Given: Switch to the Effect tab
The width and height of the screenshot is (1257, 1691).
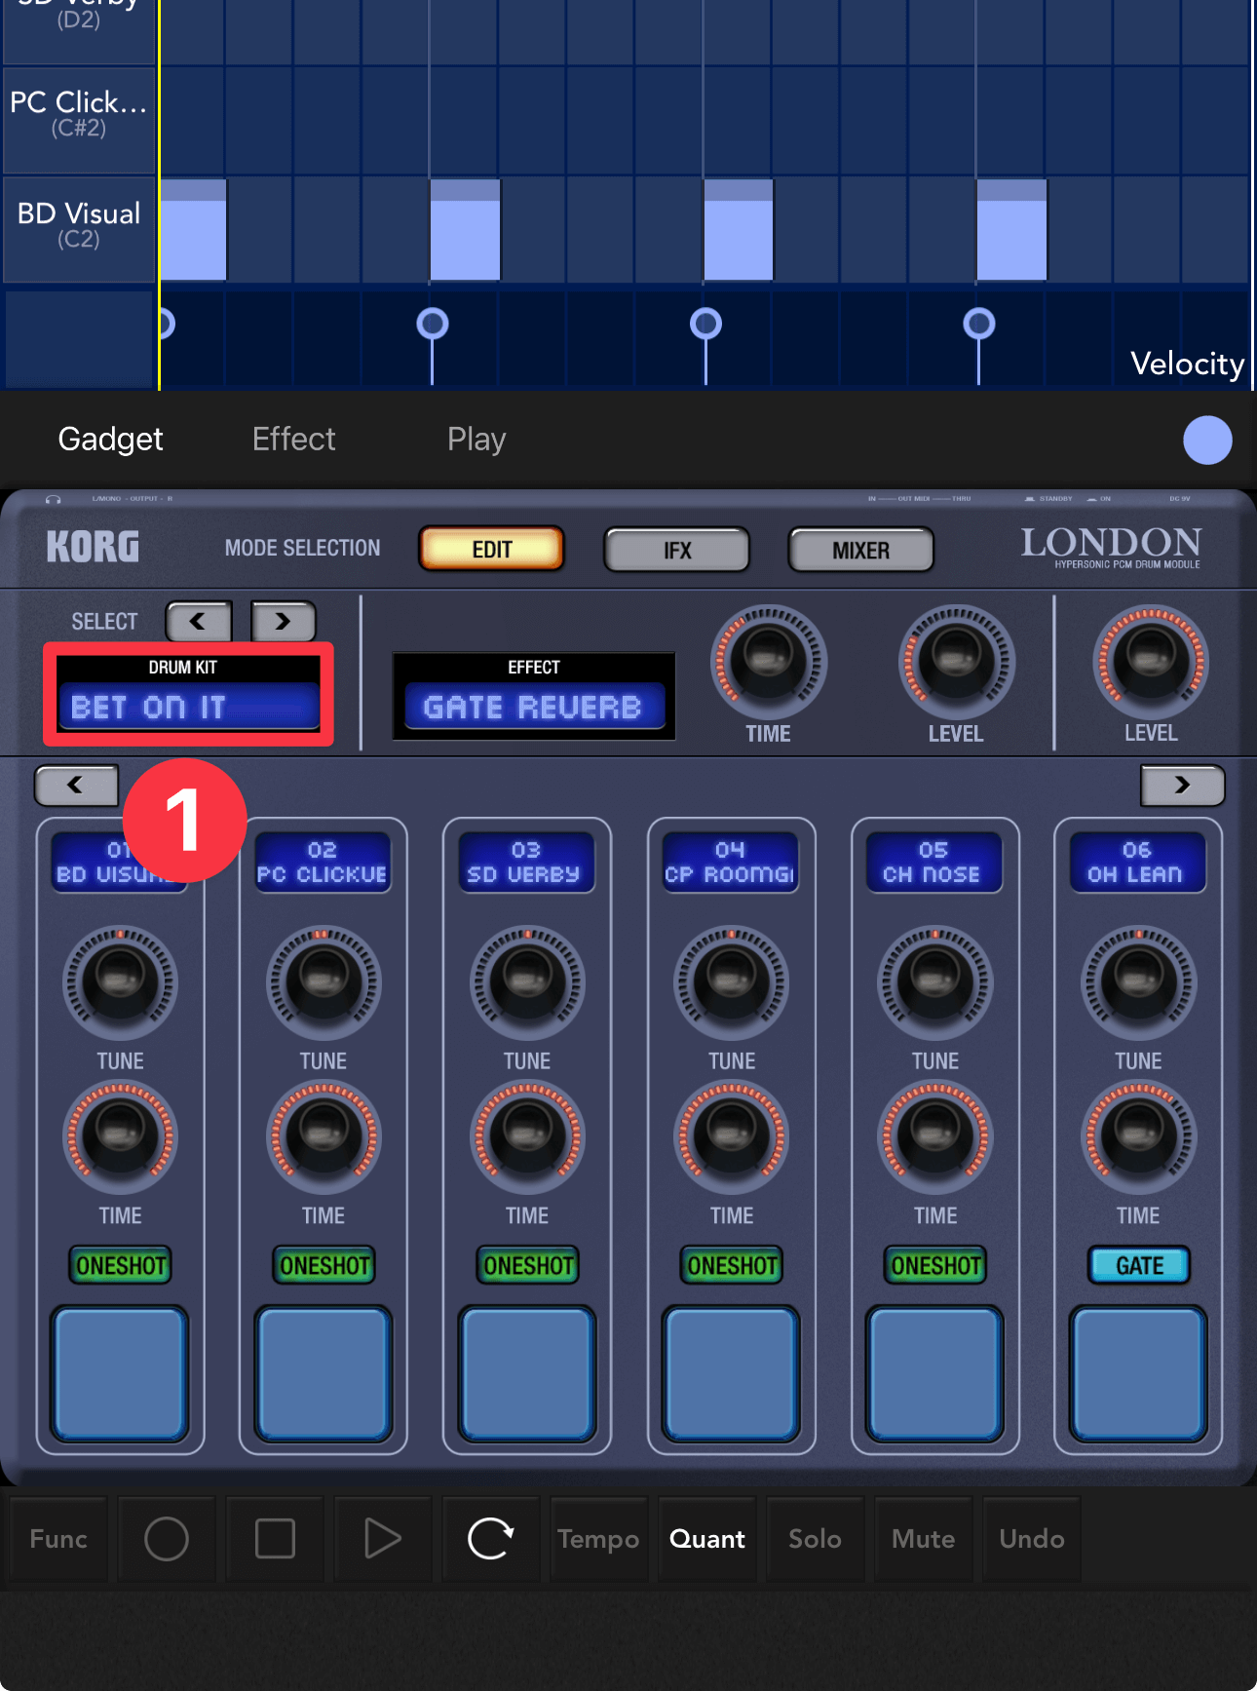Looking at the screenshot, I should click(x=293, y=440).
